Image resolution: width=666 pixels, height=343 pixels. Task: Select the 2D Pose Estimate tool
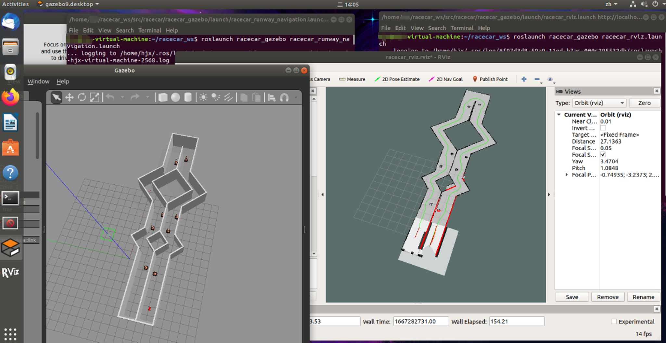tap(397, 79)
